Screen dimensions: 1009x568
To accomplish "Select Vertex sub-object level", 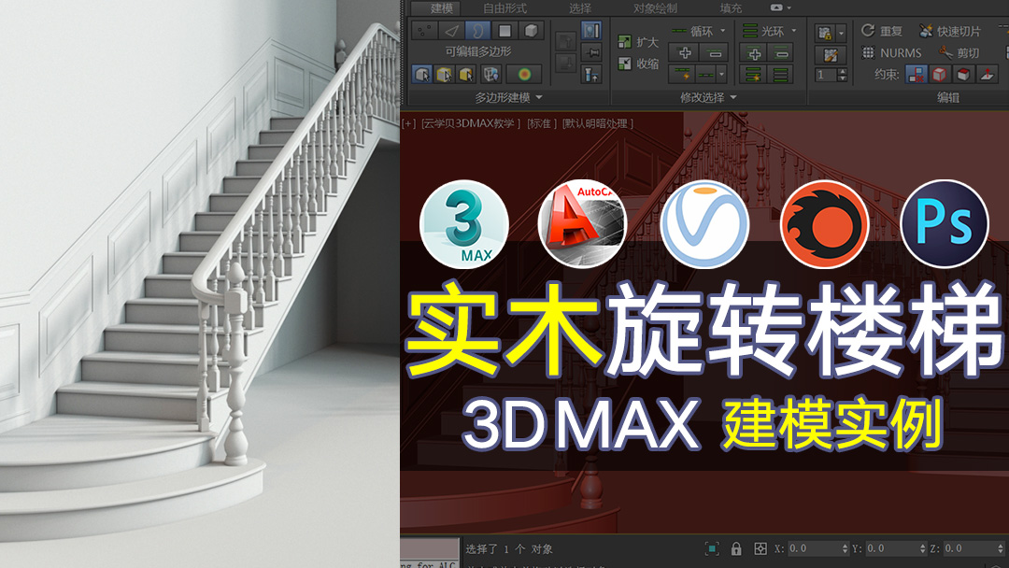I will tap(425, 30).
